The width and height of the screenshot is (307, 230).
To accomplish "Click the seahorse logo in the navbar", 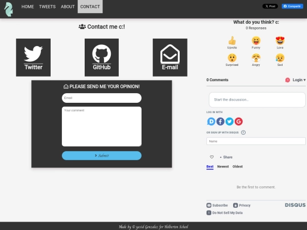I will 9,9.
